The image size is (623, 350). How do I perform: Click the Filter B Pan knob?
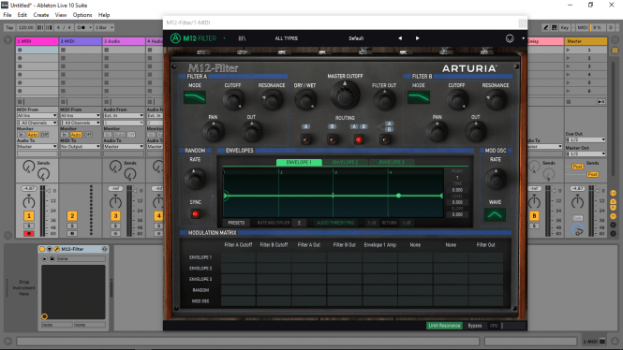438,132
